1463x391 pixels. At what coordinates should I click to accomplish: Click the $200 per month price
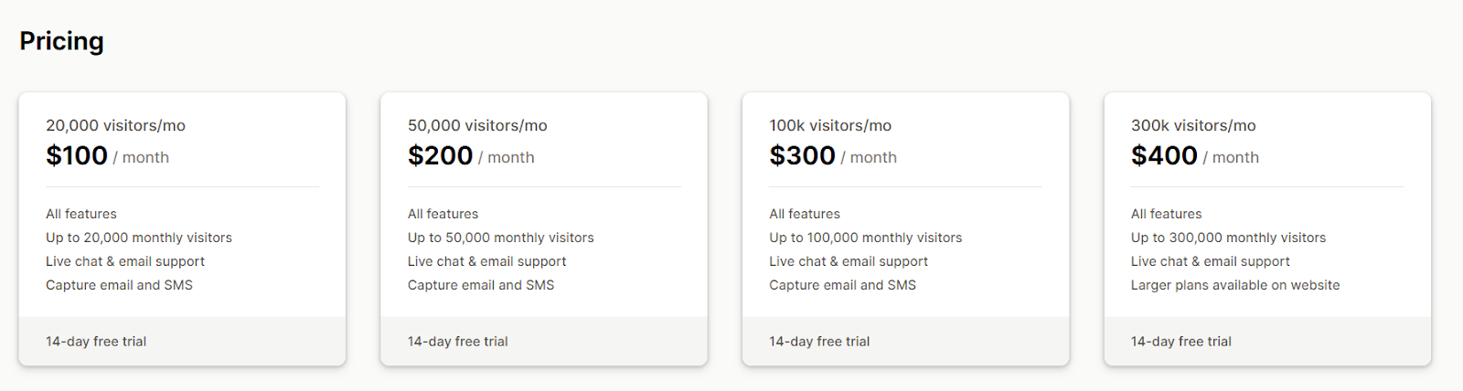pyautogui.click(x=471, y=156)
